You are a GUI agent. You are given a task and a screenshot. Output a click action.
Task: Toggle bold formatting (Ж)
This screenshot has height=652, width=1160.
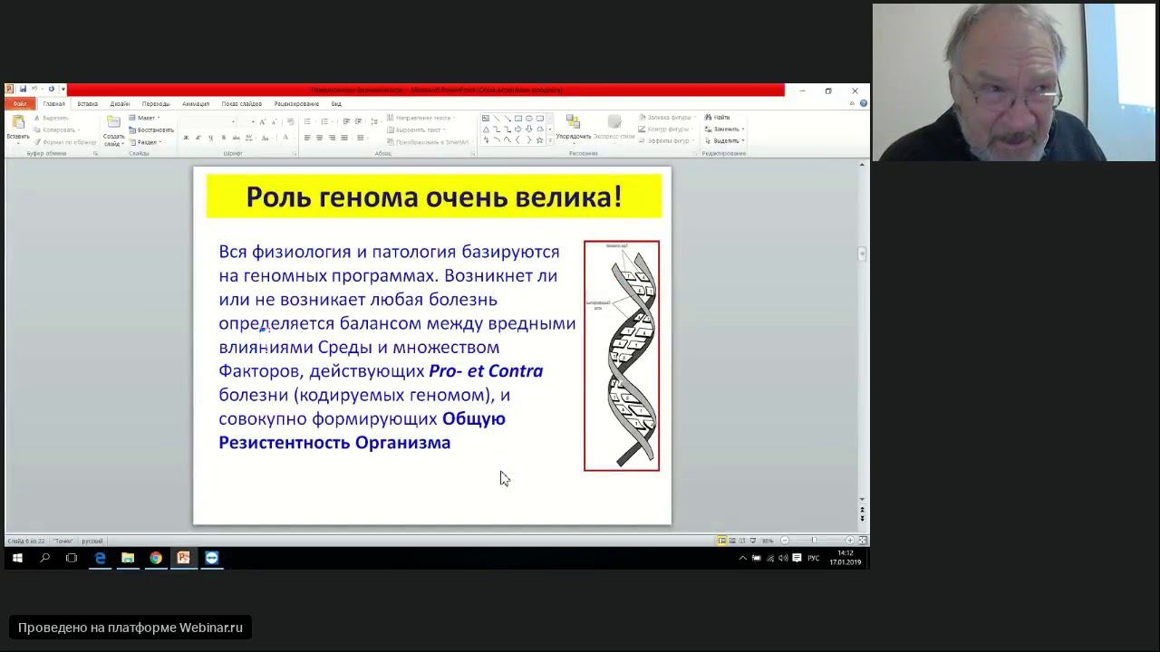(x=186, y=138)
